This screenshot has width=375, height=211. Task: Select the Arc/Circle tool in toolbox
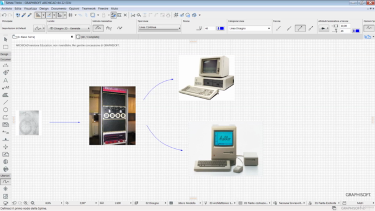pyautogui.click(x=5, y=110)
